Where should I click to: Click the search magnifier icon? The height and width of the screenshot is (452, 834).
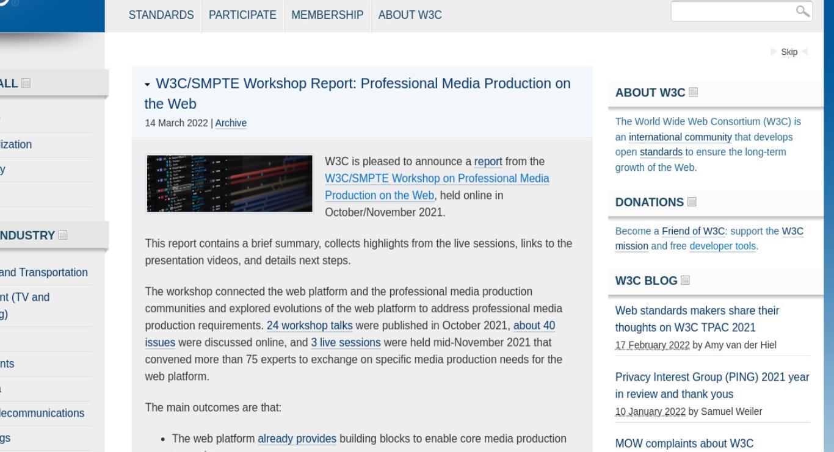point(803,12)
